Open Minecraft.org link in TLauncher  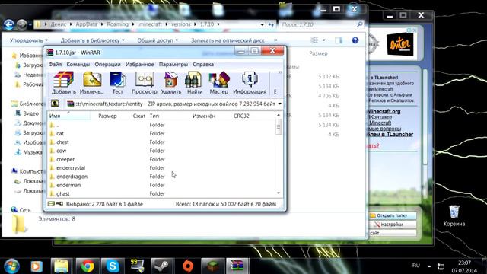[x=384, y=111]
